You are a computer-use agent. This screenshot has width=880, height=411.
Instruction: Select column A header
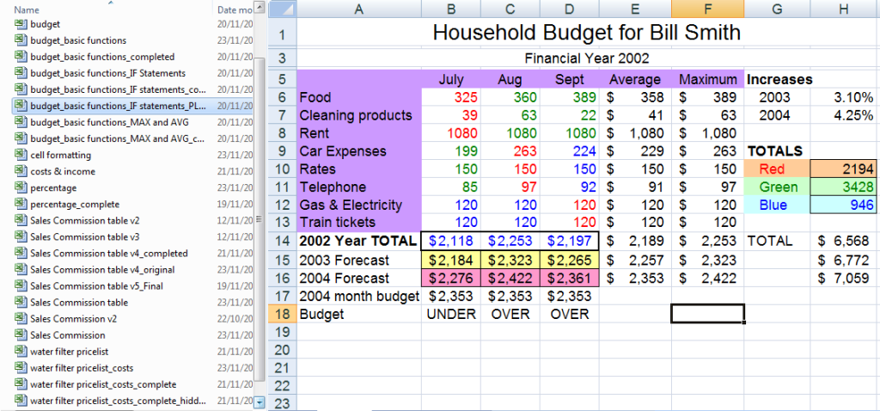pos(358,9)
